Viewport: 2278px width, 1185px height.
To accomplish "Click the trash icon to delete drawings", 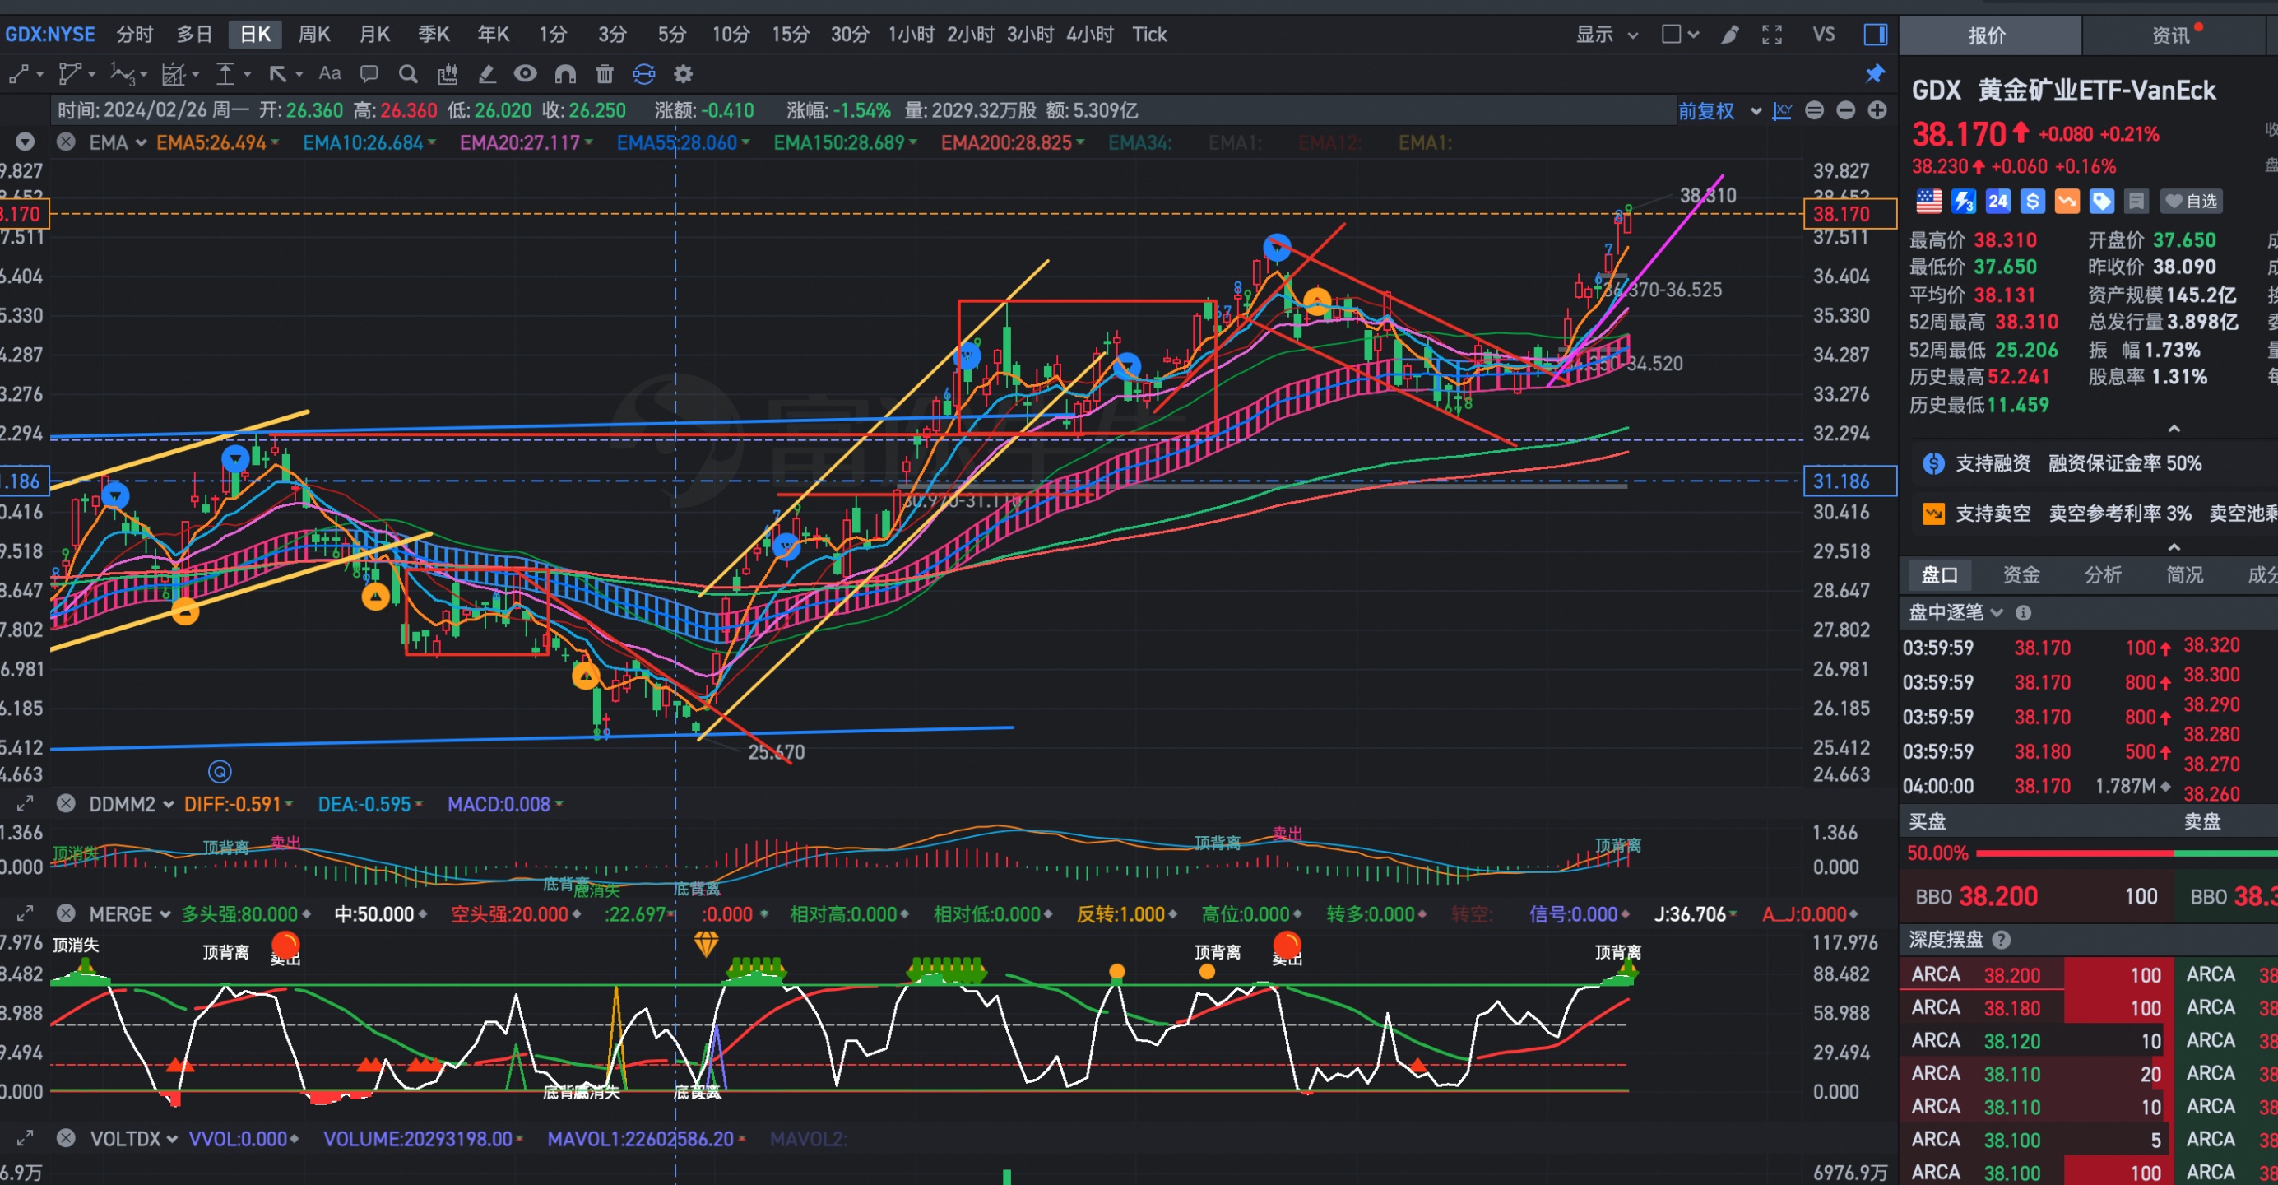I will [x=605, y=74].
